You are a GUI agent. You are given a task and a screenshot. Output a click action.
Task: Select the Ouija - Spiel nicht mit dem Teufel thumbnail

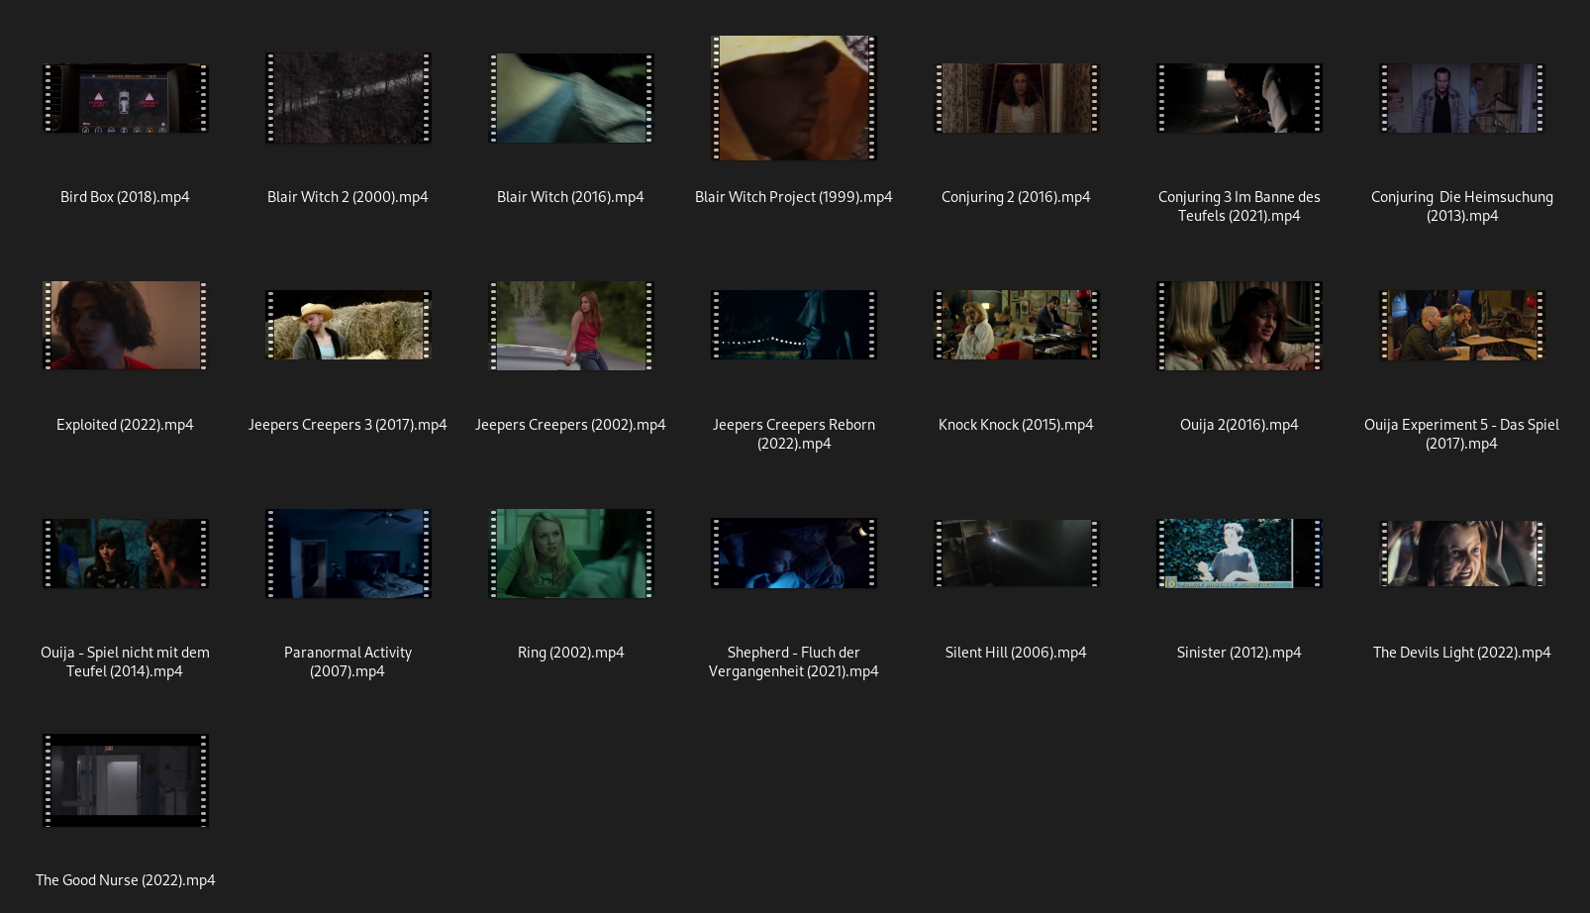(125, 554)
